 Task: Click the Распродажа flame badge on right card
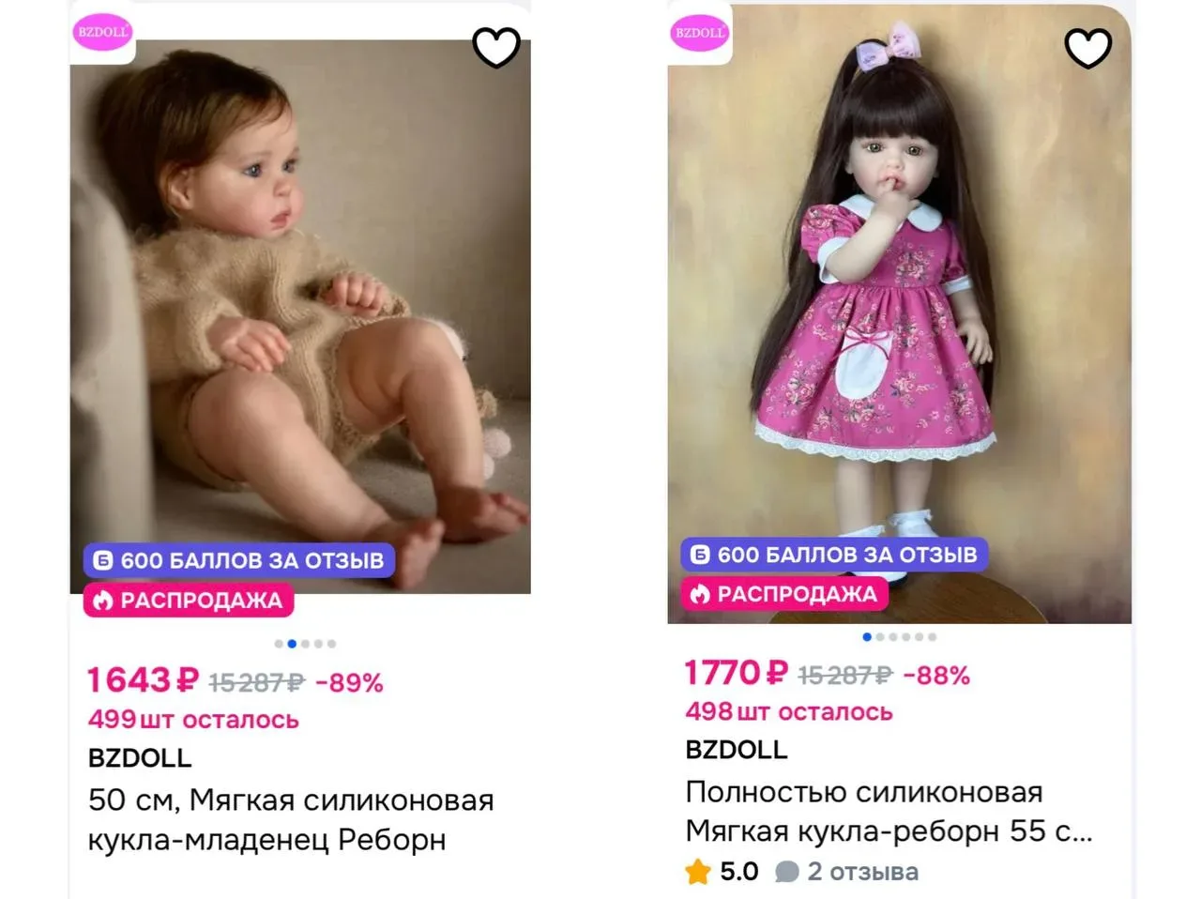click(784, 594)
